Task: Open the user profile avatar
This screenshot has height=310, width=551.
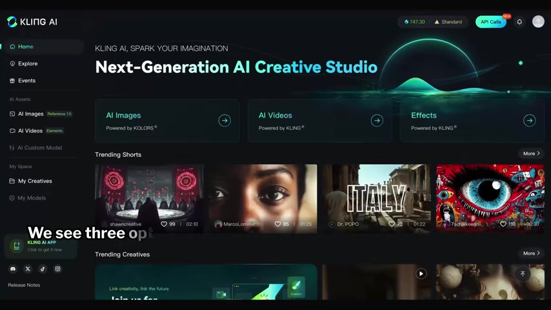Action: (x=538, y=21)
